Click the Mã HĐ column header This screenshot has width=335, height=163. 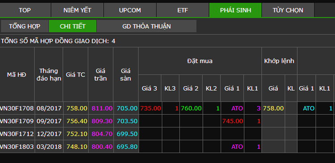click(x=17, y=75)
